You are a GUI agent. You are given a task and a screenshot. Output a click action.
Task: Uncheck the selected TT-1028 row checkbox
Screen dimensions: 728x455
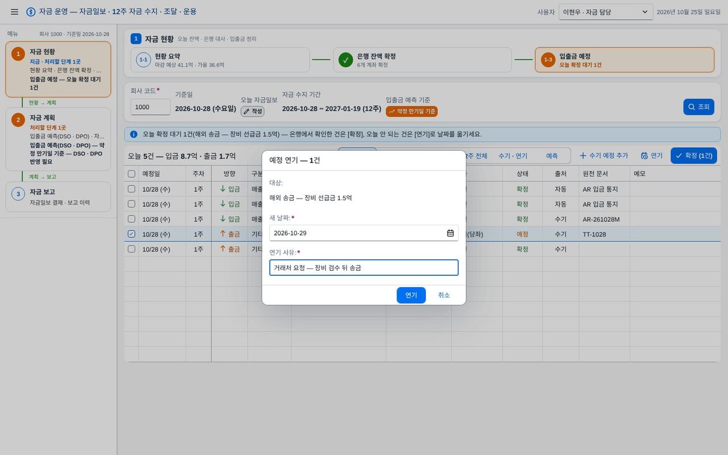tap(131, 234)
